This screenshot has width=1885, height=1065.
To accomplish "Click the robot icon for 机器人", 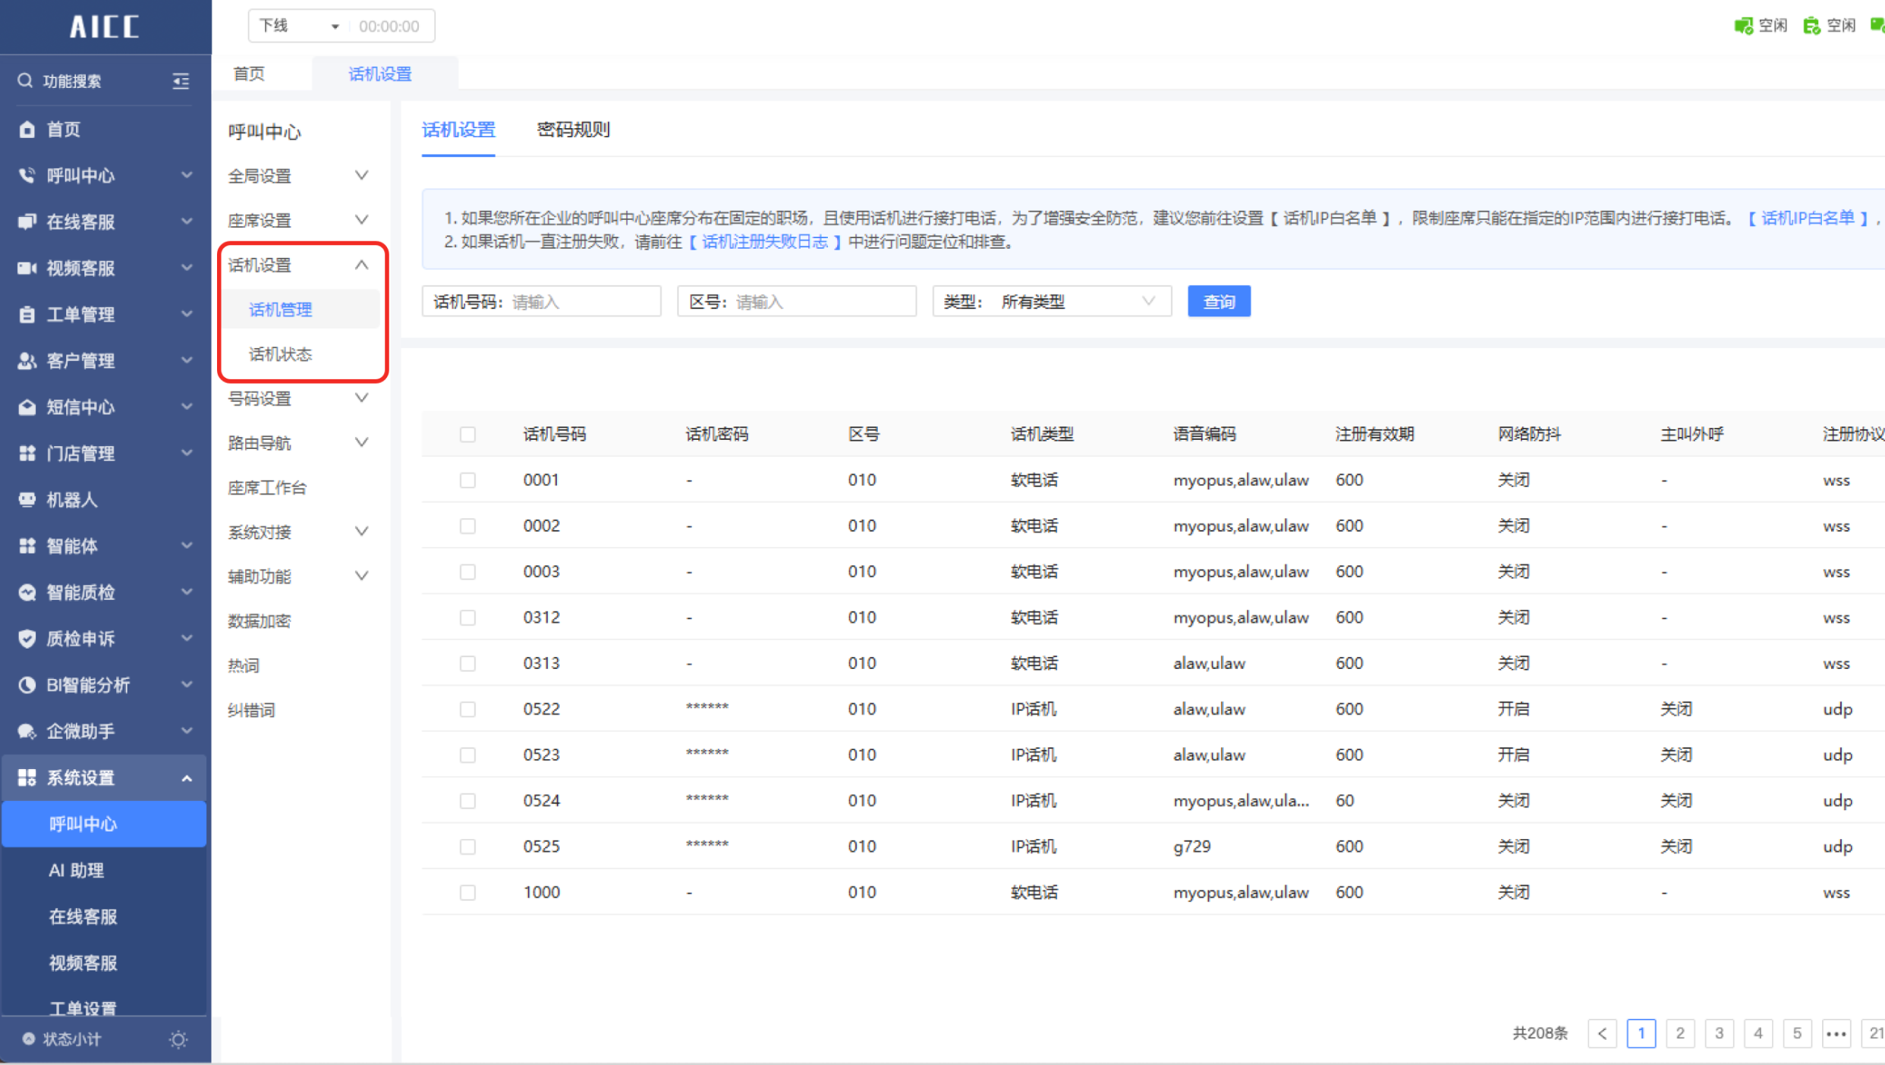I will [27, 500].
